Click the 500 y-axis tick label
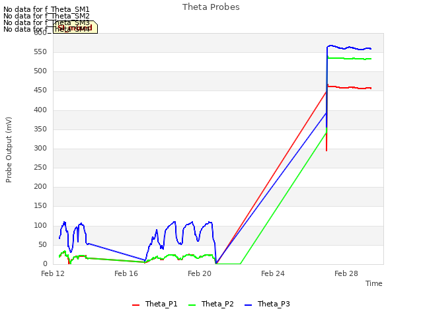Image resolution: width=423 pixels, height=317 pixels. pyautogui.click(x=40, y=71)
